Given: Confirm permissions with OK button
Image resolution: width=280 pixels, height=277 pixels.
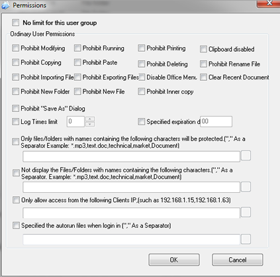Looking at the screenshot, I should [174, 260].
